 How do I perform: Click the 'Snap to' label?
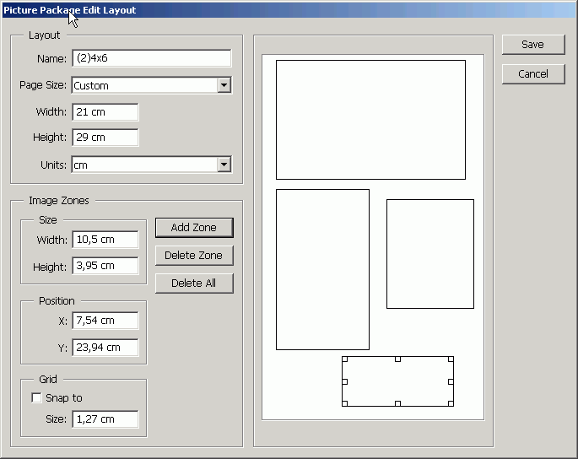[x=64, y=397]
